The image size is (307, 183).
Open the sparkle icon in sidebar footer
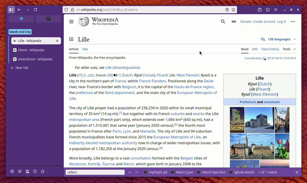point(20,171)
